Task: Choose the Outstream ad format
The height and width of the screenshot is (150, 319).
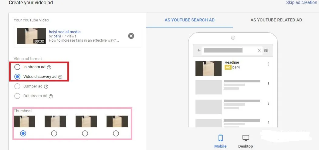Action: point(18,96)
